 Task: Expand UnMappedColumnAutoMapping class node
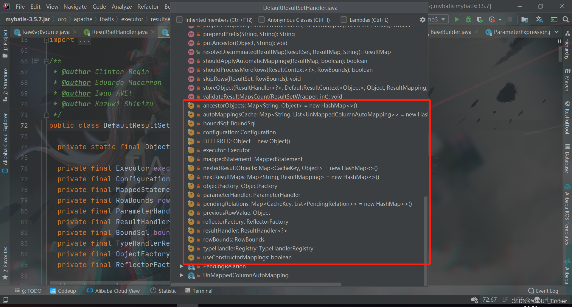[x=181, y=275]
